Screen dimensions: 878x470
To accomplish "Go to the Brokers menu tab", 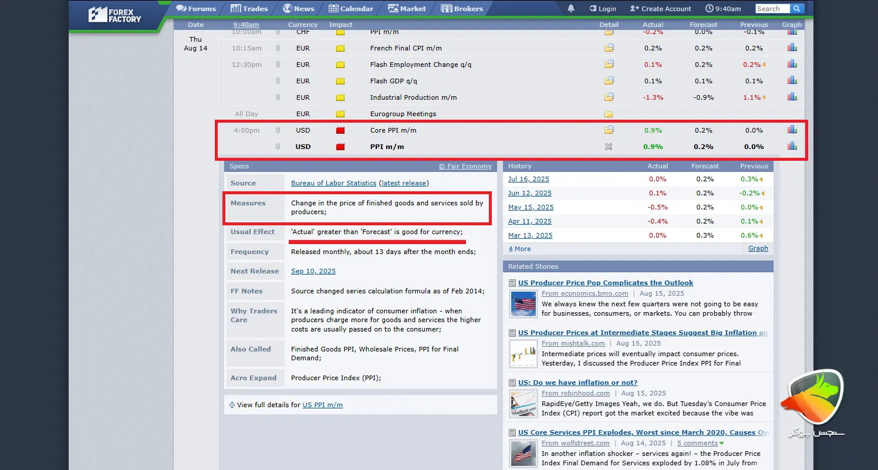I will [462, 9].
